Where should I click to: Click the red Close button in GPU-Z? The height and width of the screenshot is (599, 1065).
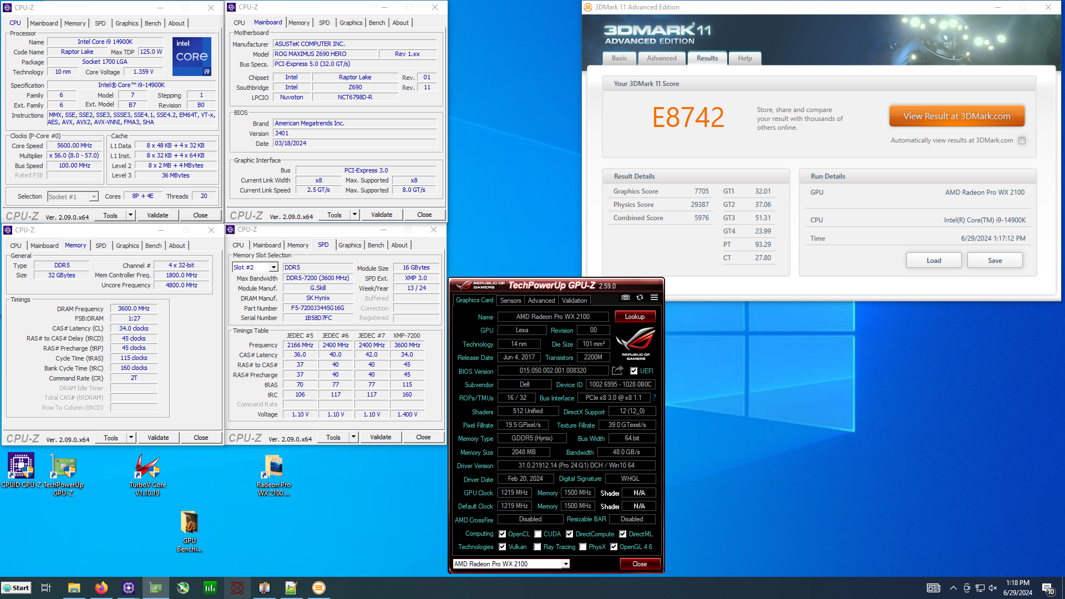pos(640,564)
